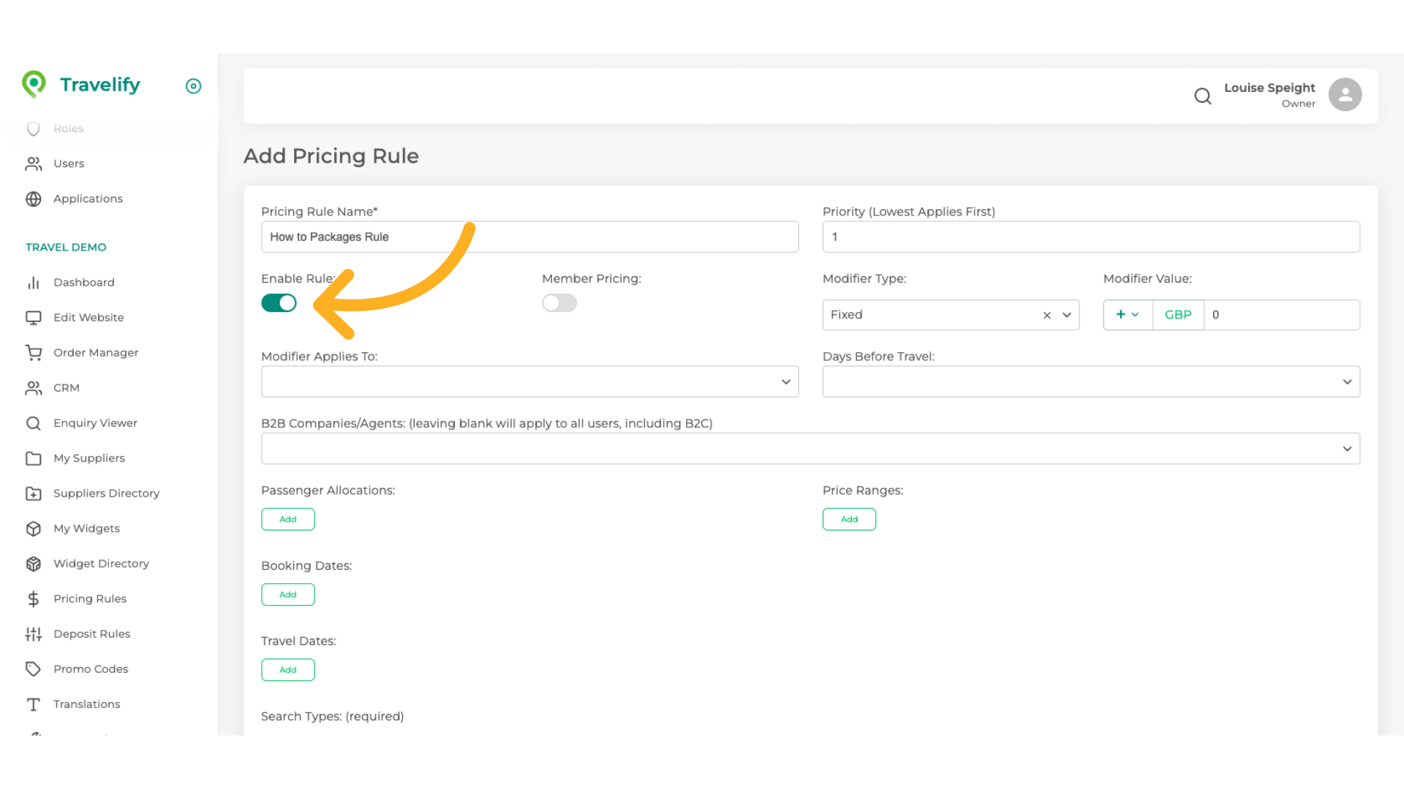Viewport: 1404px width, 789px height.
Task: Click Add under Price Ranges
Action: pos(848,519)
